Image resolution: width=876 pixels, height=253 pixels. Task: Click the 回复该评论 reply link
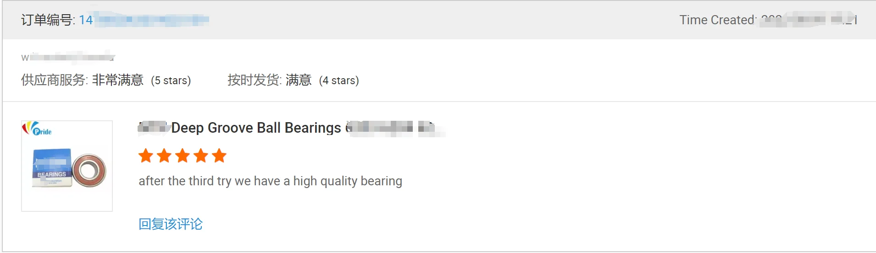point(170,224)
